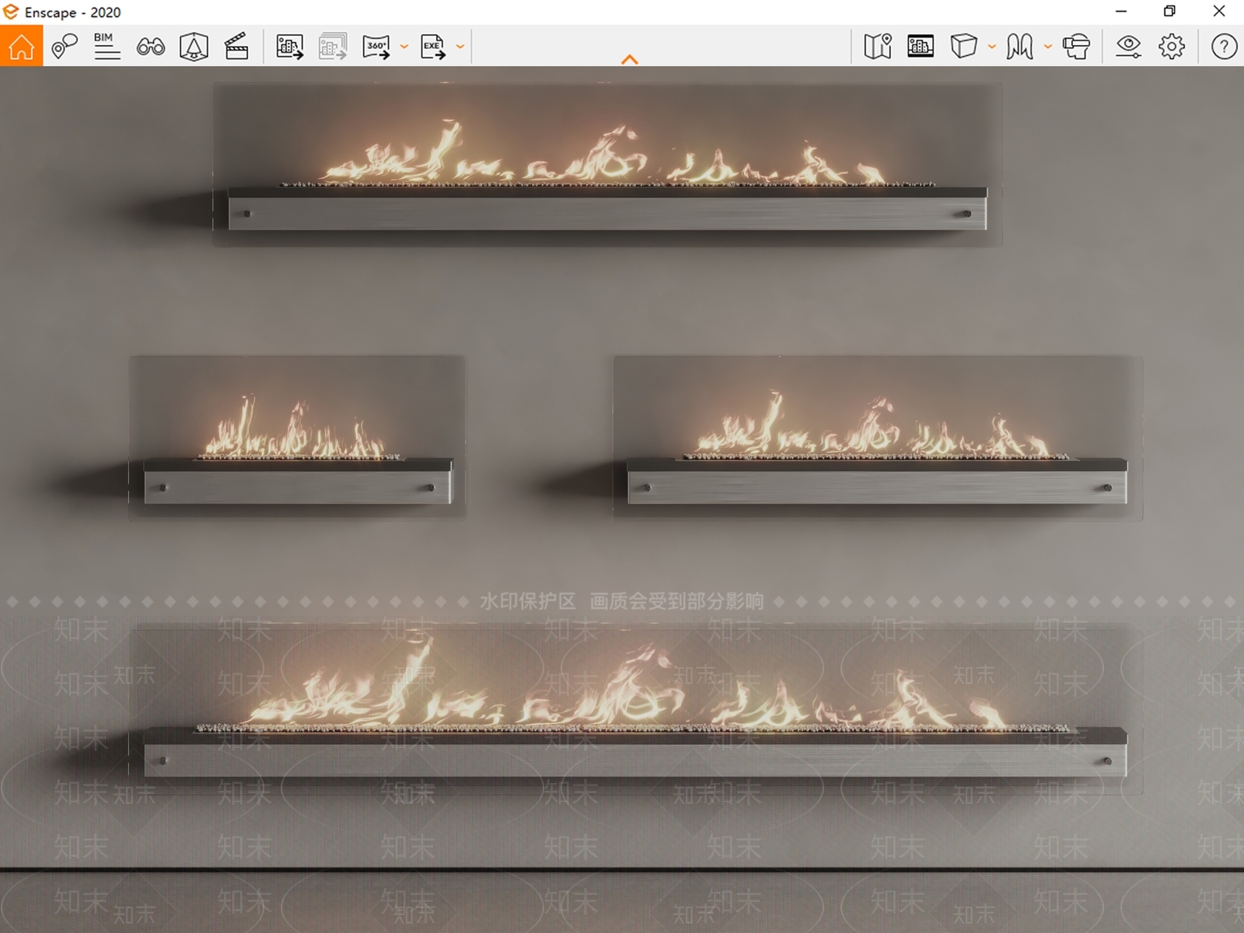Enable the VR headset mode
The width and height of the screenshot is (1244, 933).
pyautogui.click(x=1076, y=47)
